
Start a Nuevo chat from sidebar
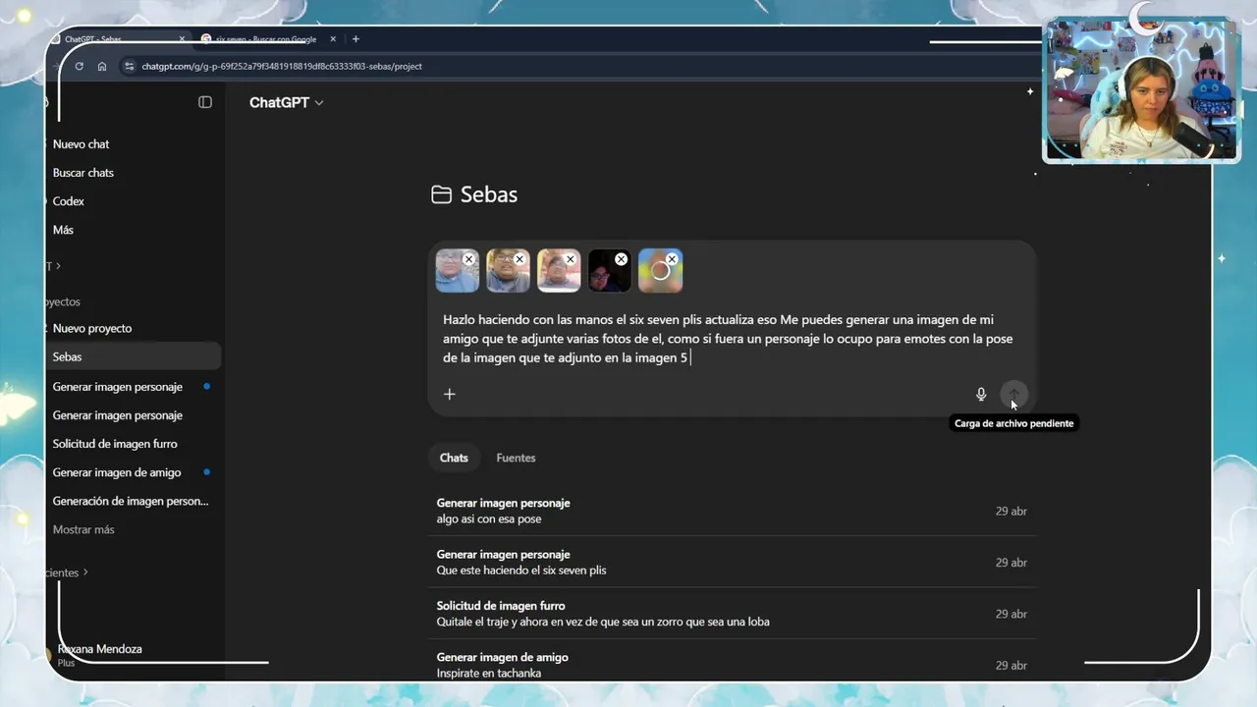pyautogui.click(x=81, y=144)
